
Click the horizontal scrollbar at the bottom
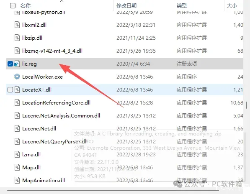pos(113,190)
